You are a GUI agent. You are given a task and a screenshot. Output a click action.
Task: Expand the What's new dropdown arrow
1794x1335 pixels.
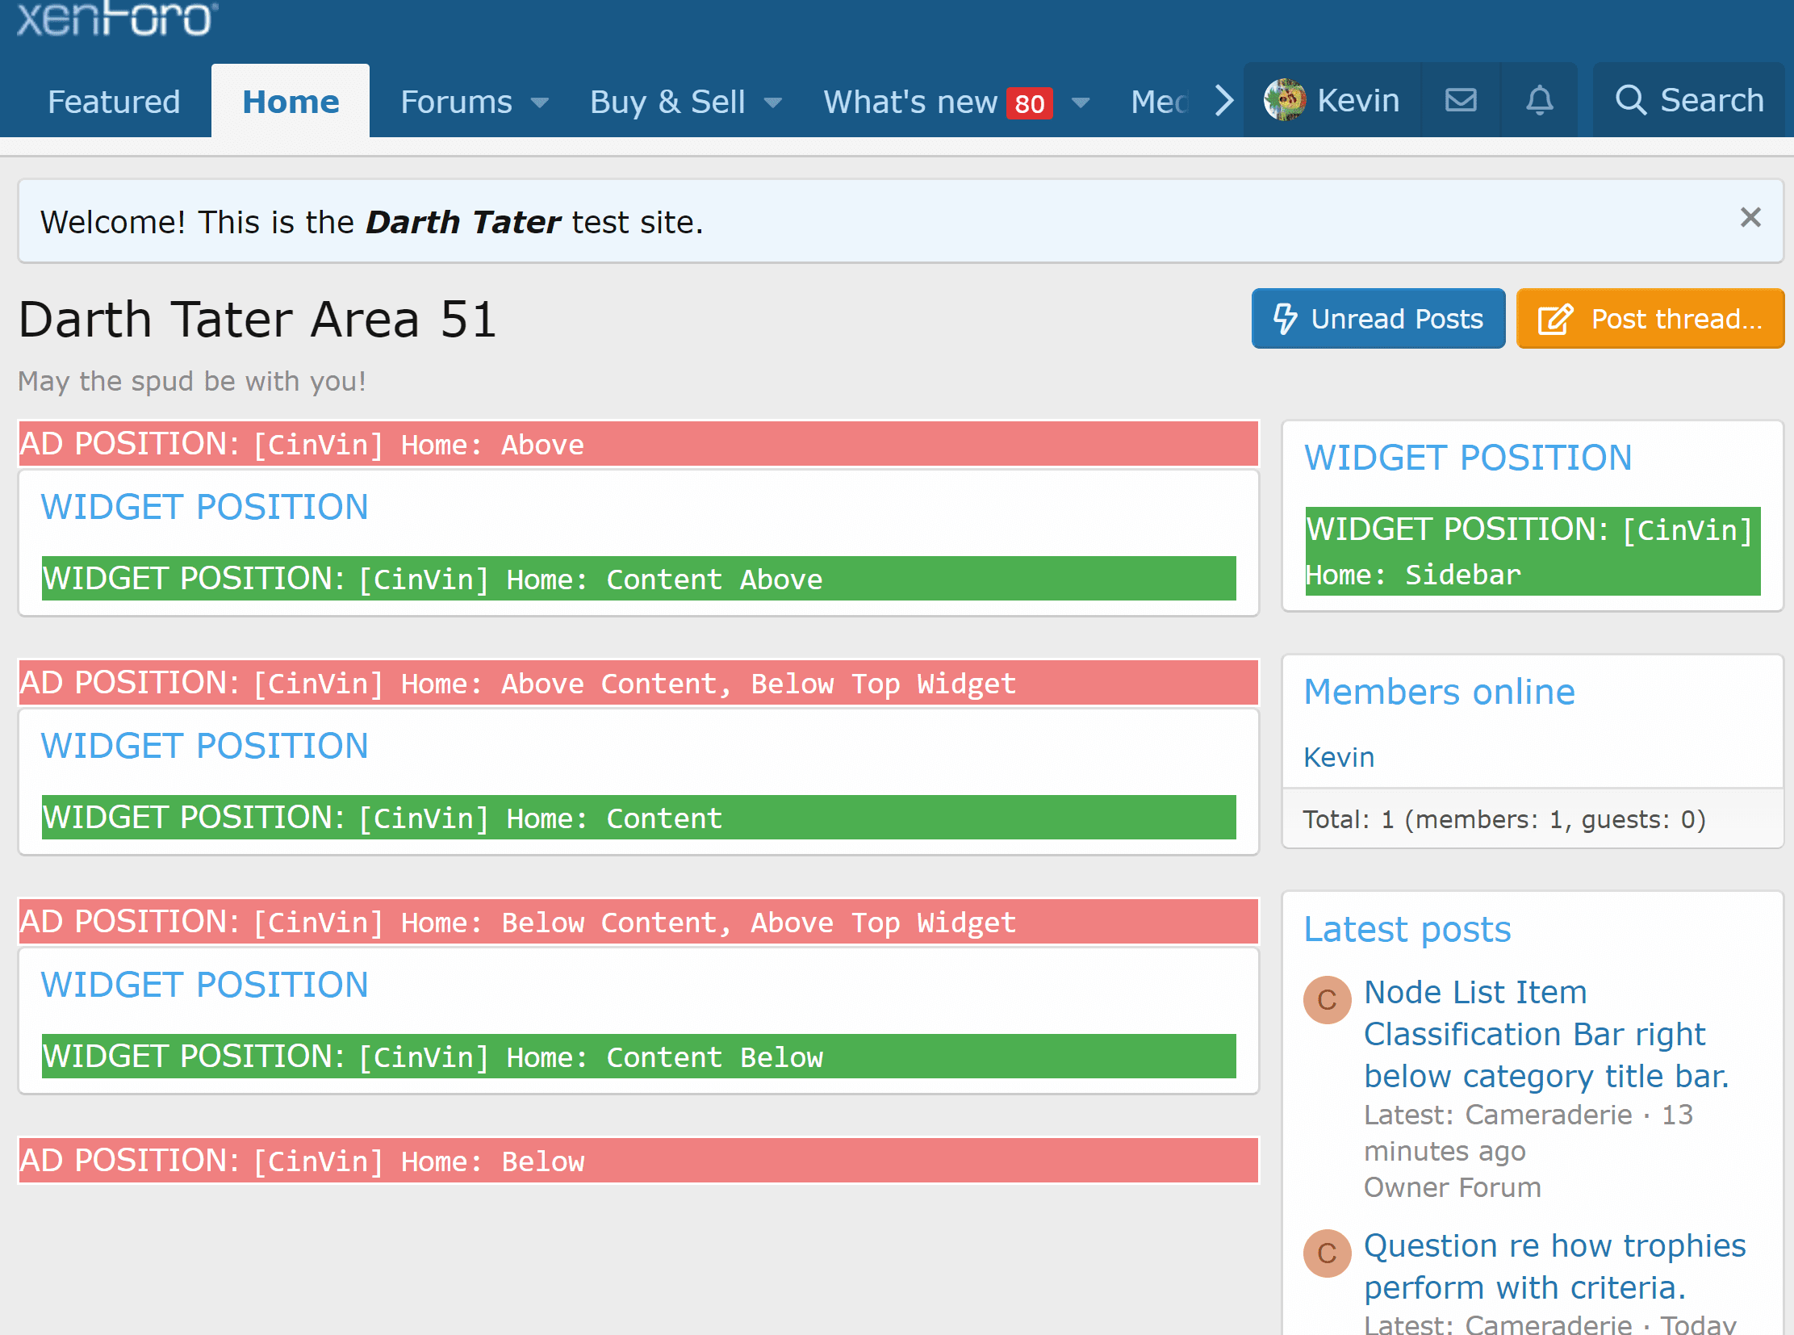(1081, 103)
